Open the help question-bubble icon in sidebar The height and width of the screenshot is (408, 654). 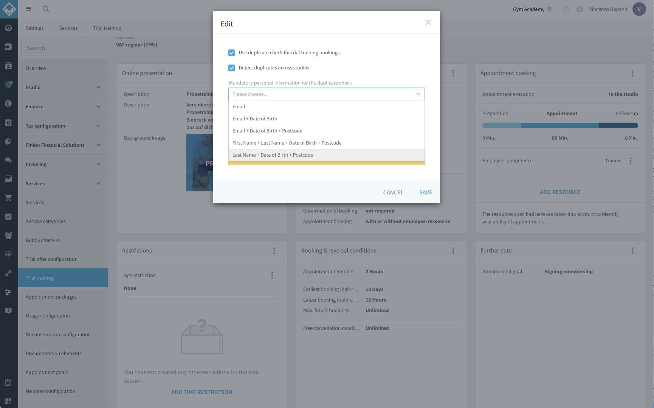click(8, 311)
